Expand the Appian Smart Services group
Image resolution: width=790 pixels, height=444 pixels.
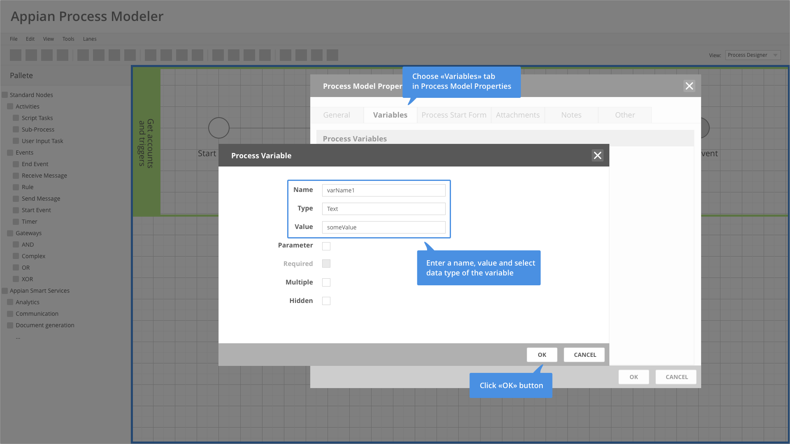[x=5, y=291]
